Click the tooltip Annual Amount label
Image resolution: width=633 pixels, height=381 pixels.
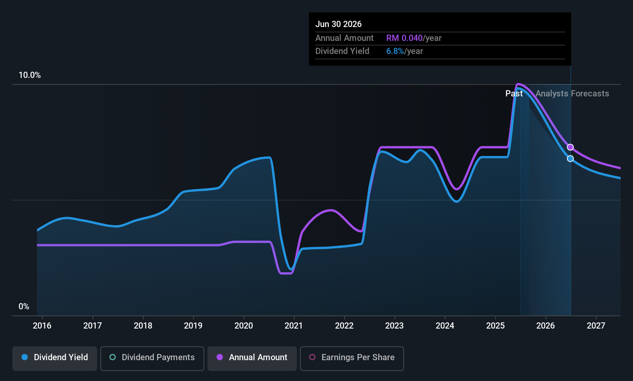[344, 38]
